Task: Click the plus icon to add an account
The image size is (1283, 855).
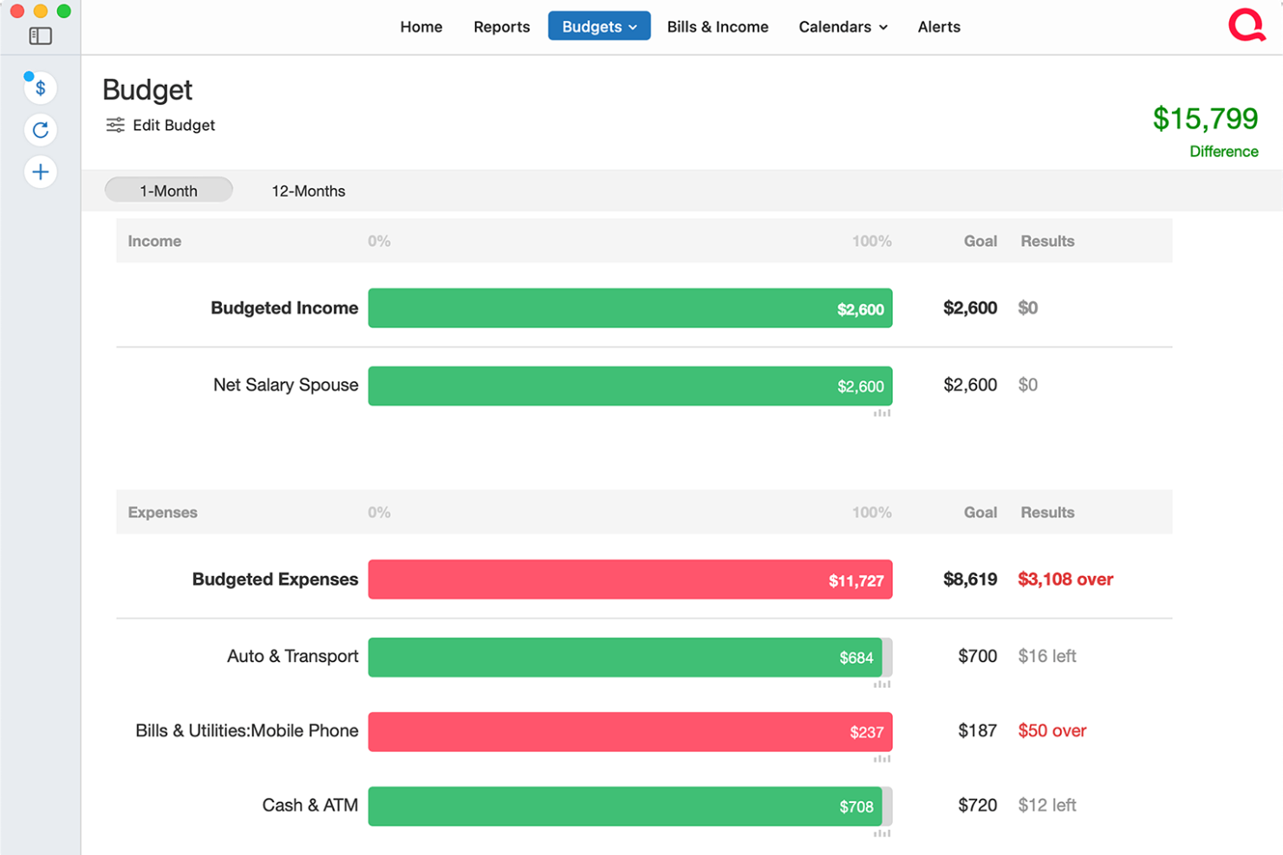Action: pos(40,172)
